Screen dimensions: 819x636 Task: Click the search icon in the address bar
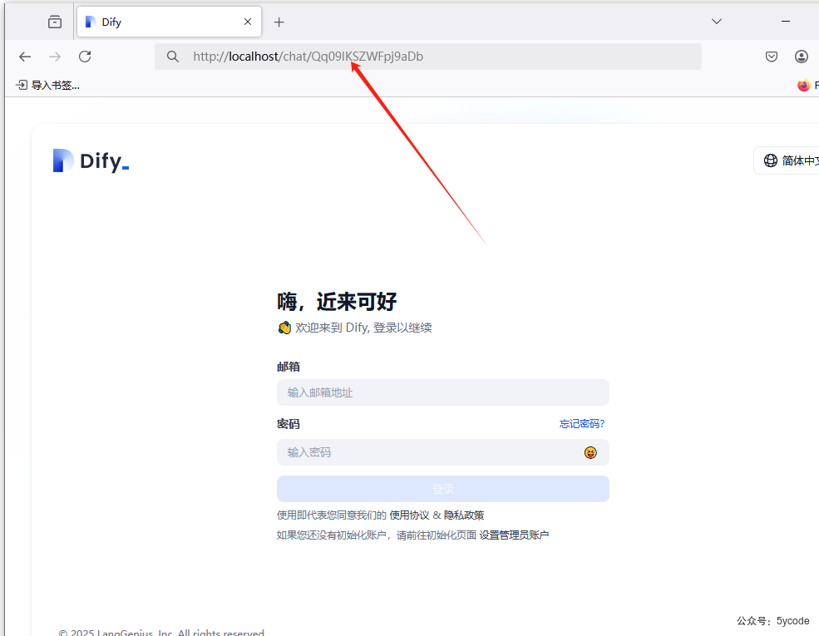click(x=172, y=57)
